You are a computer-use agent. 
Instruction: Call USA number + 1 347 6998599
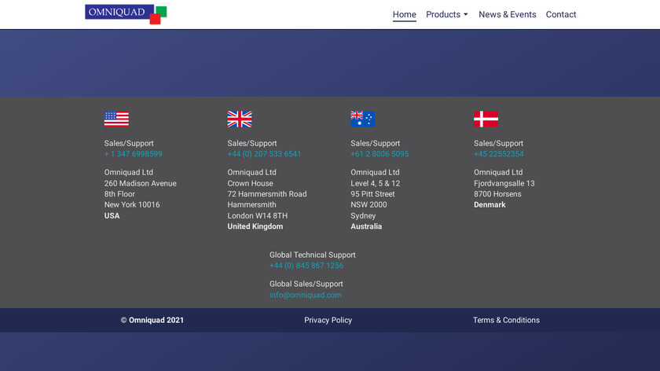tap(133, 154)
